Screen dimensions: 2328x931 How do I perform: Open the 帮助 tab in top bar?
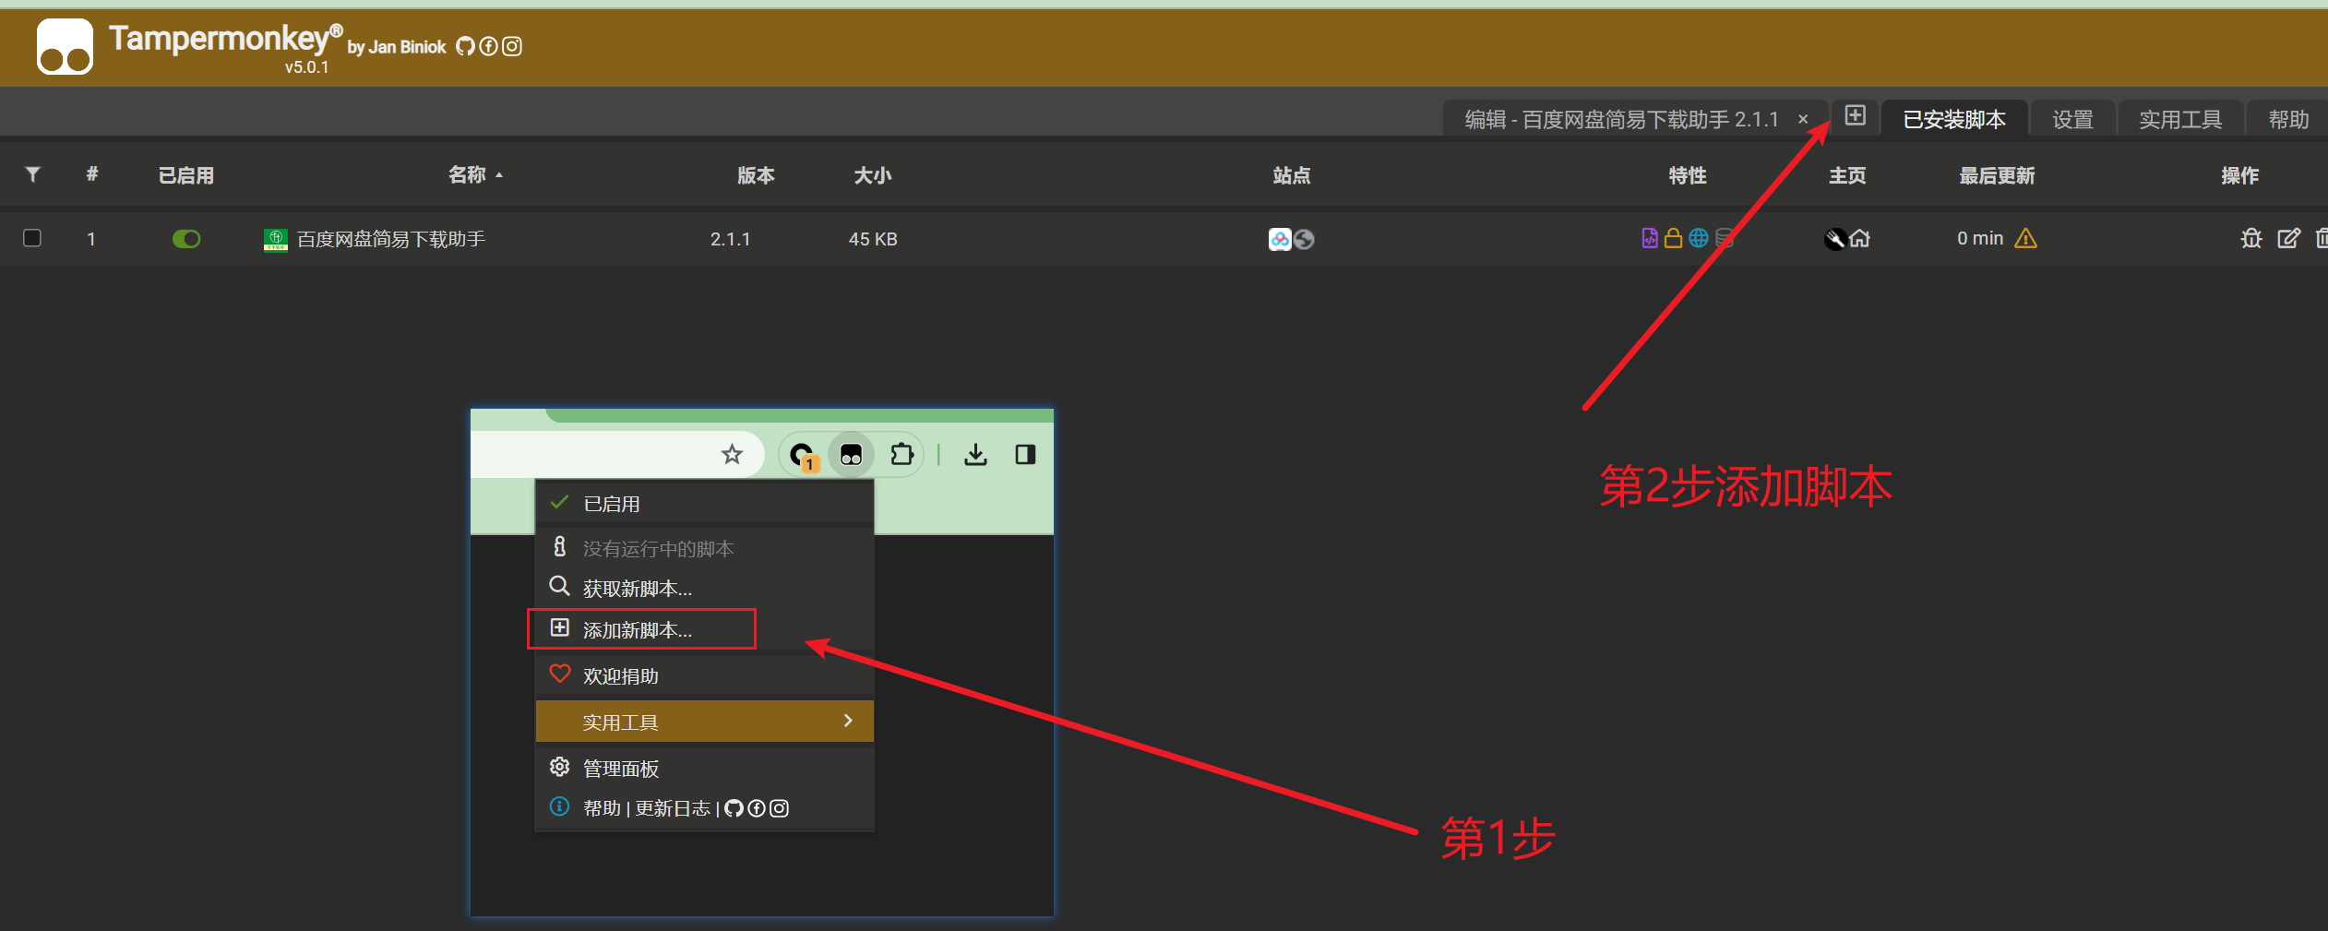pos(2288,119)
